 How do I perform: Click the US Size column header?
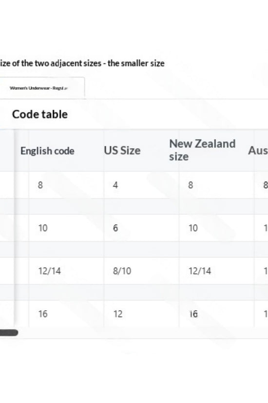tap(122, 150)
